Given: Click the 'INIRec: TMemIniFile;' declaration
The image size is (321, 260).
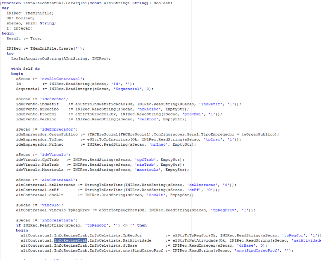Looking at the screenshot, I should (30, 13).
